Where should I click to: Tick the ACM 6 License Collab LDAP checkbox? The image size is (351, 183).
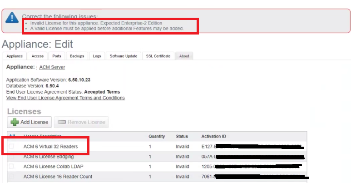[x=12, y=166]
